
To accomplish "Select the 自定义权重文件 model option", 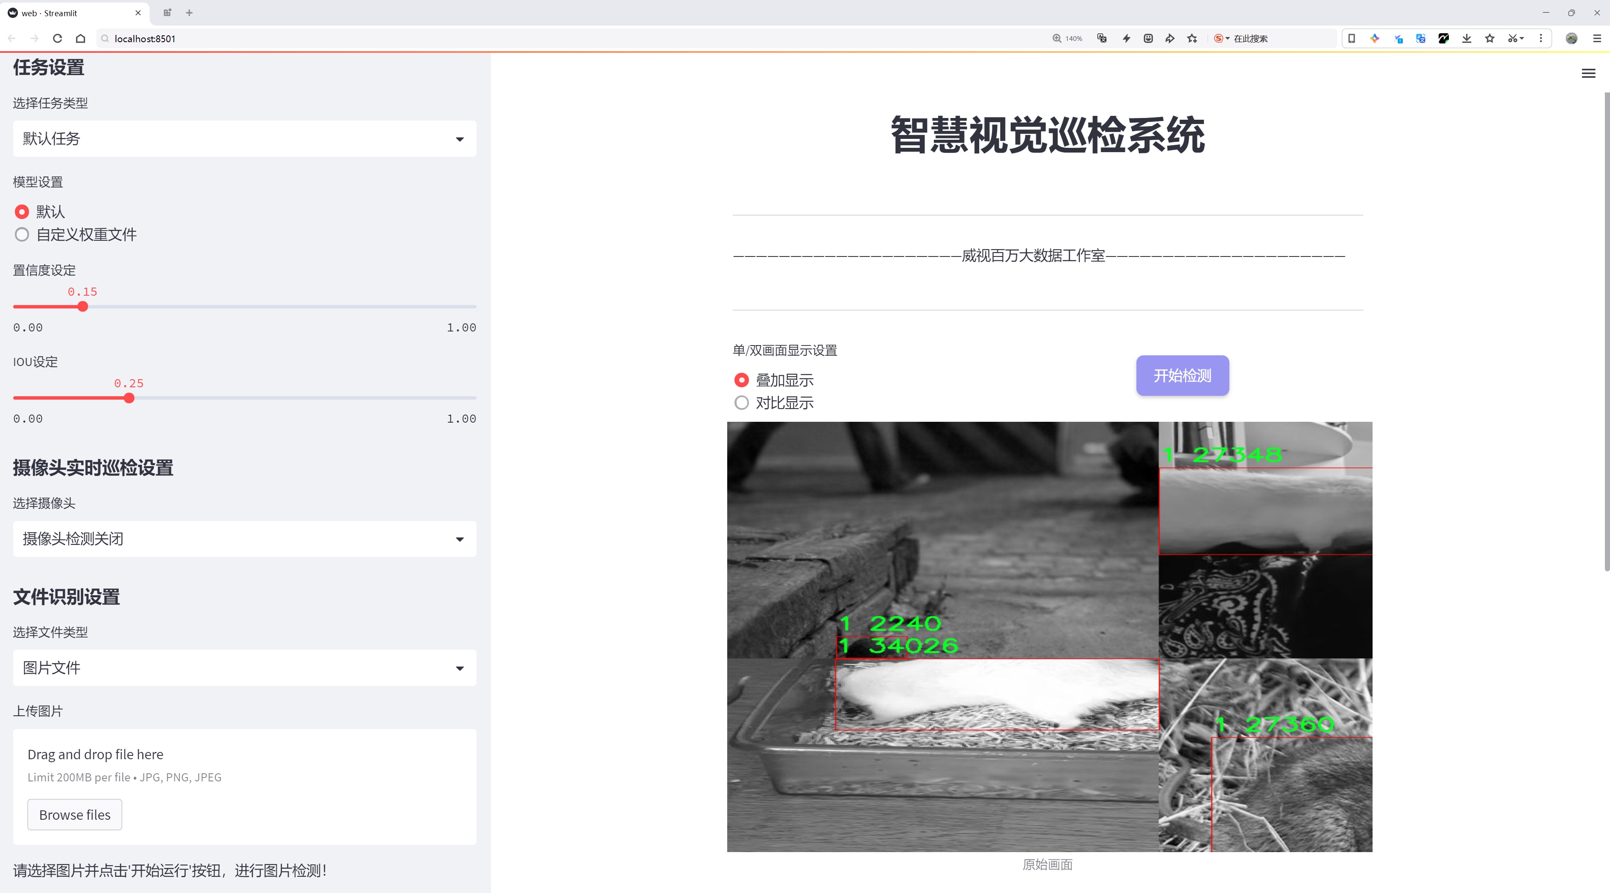I will click(23, 235).
